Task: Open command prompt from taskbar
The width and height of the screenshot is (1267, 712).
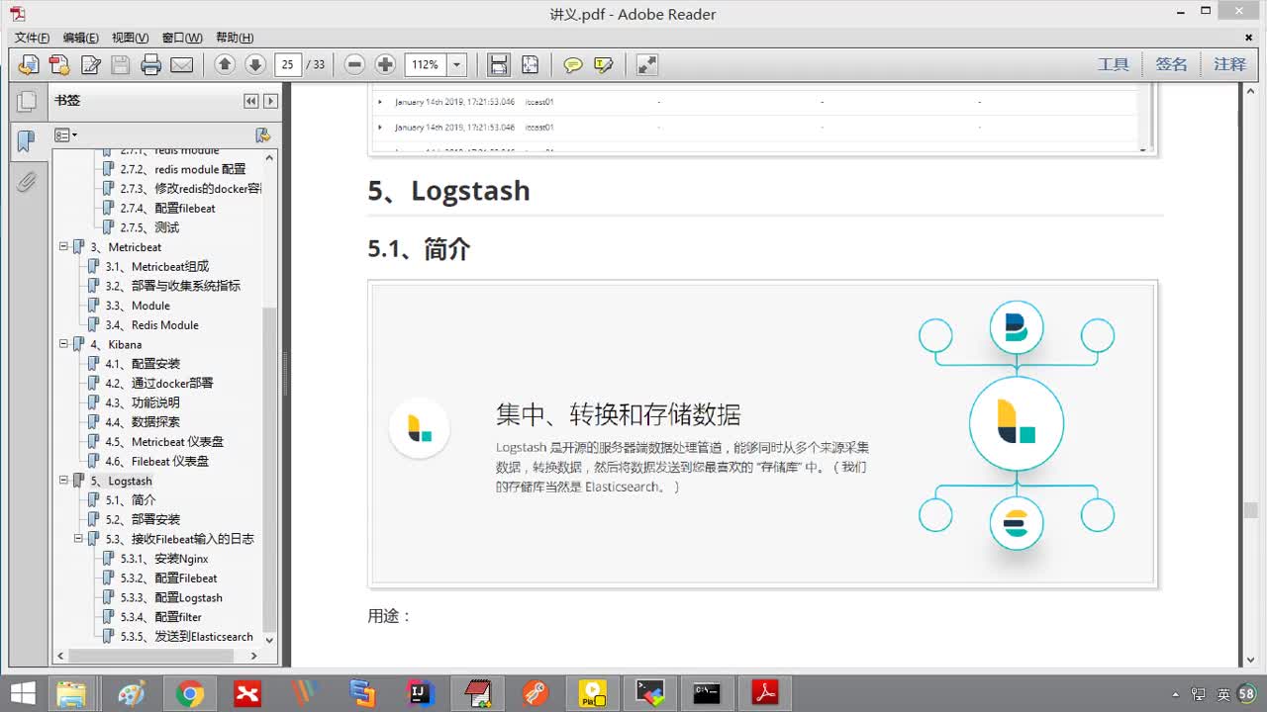Action: (707, 694)
